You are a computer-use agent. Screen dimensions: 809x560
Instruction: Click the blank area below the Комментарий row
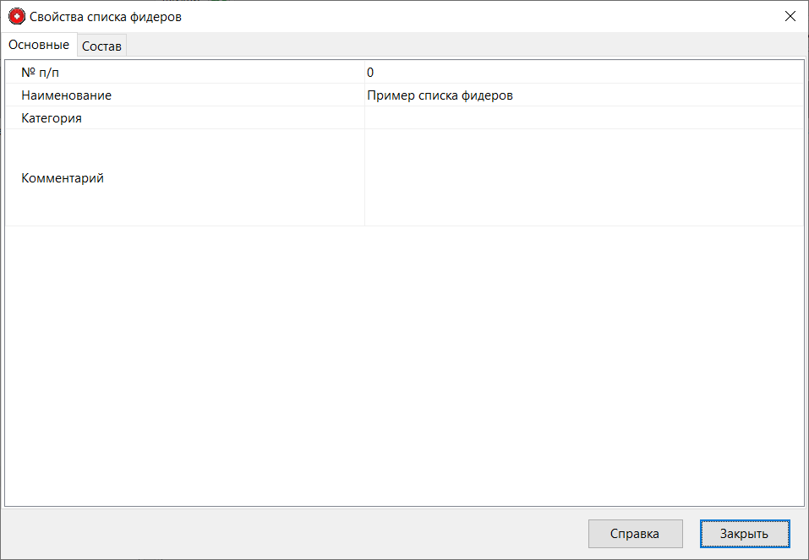[404, 363]
